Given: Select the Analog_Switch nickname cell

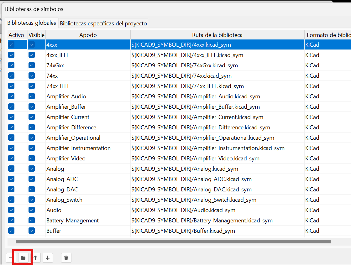Looking at the screenshot, I should click(88, 200).
